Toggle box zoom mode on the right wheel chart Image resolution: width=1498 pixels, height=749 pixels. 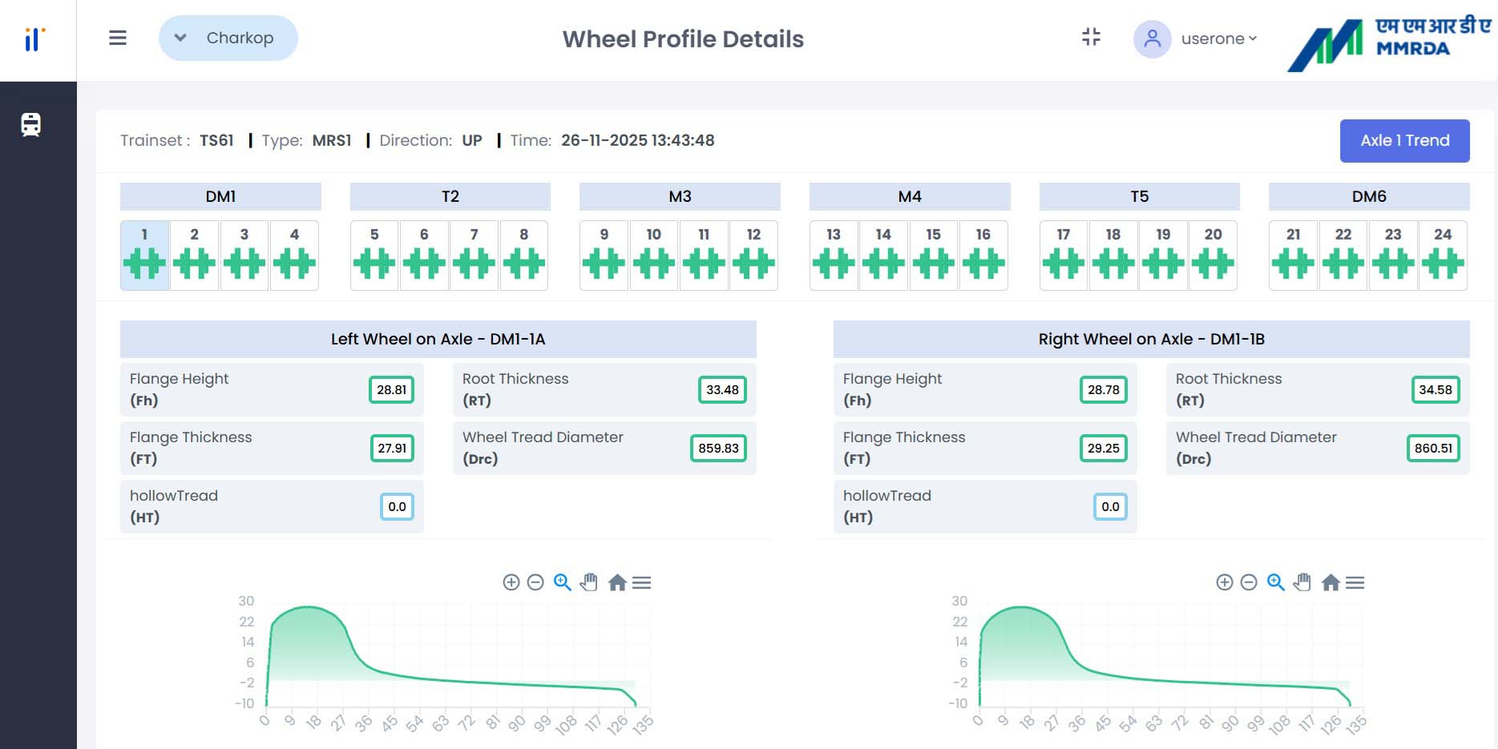[1274, 582]
